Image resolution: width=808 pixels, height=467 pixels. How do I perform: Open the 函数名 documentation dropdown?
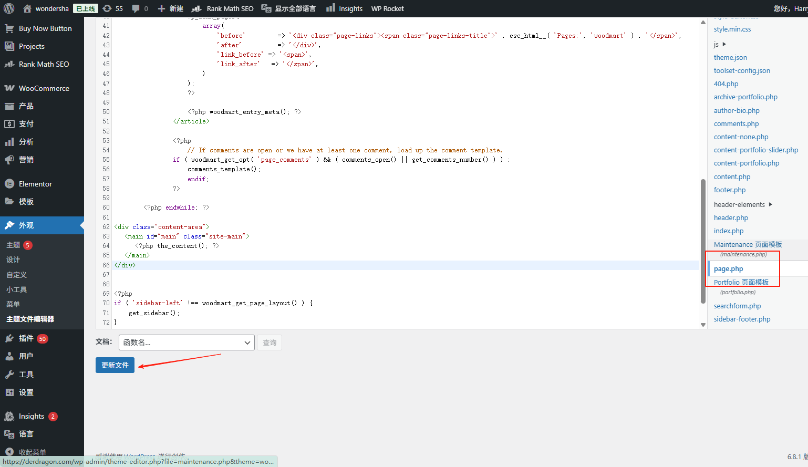pyautogui.click(x=187, y=343)
